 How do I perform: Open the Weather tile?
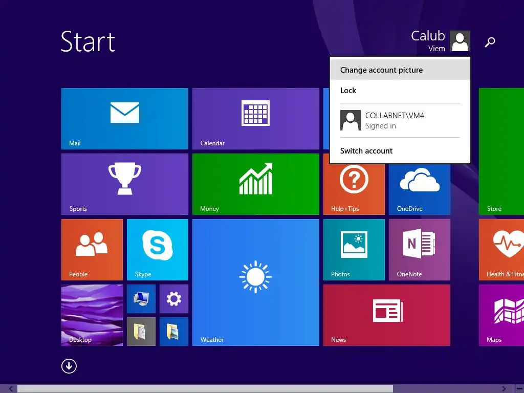pos(256,282)
